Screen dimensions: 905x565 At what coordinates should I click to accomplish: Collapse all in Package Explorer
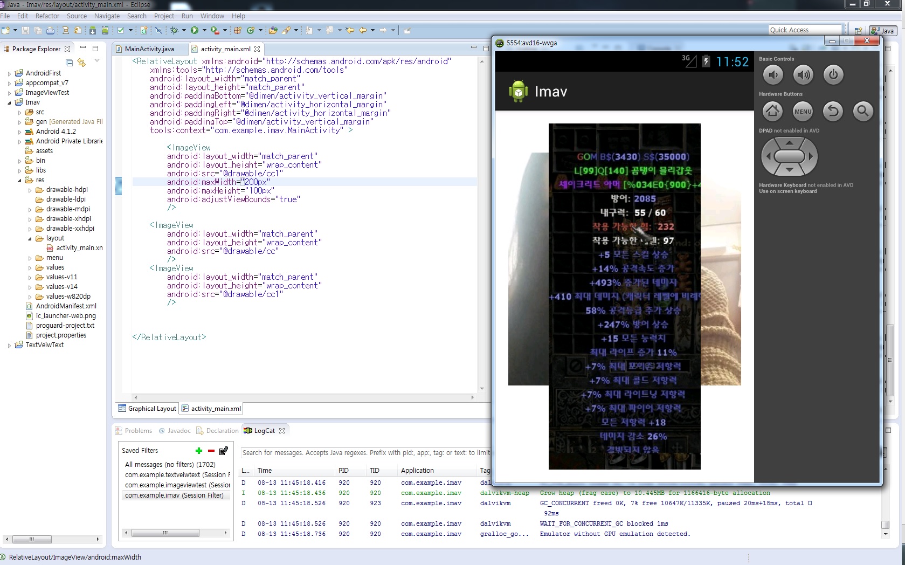pyautogui.click(x=69, y=63)
